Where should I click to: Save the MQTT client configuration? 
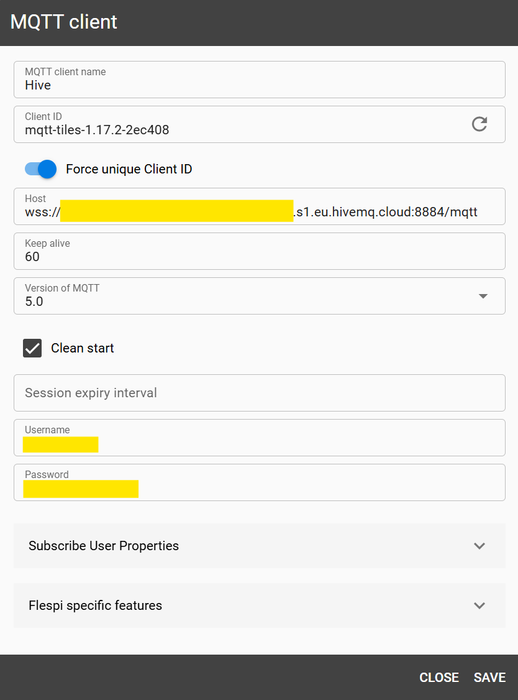489,678
